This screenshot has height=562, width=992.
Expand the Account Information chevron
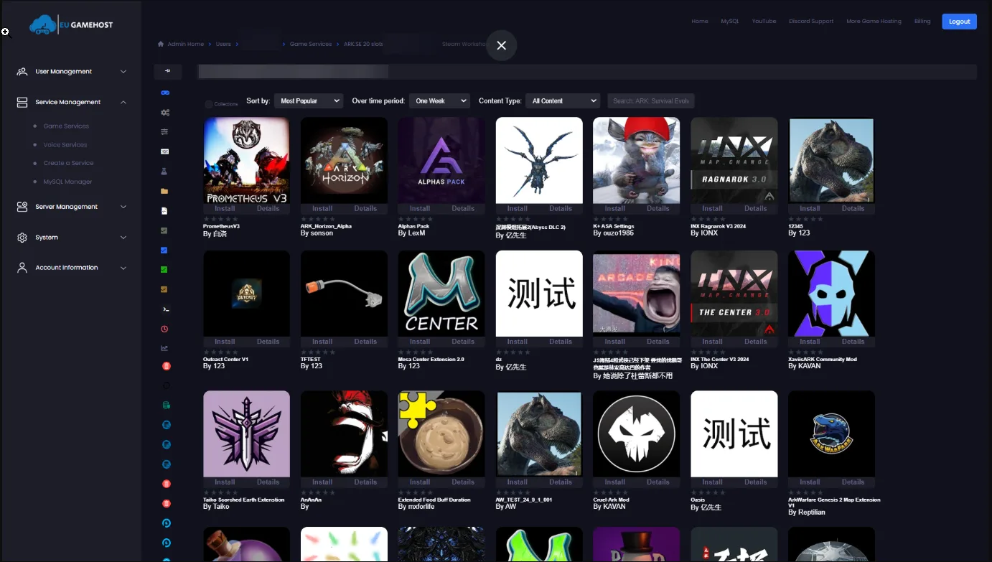123,268
